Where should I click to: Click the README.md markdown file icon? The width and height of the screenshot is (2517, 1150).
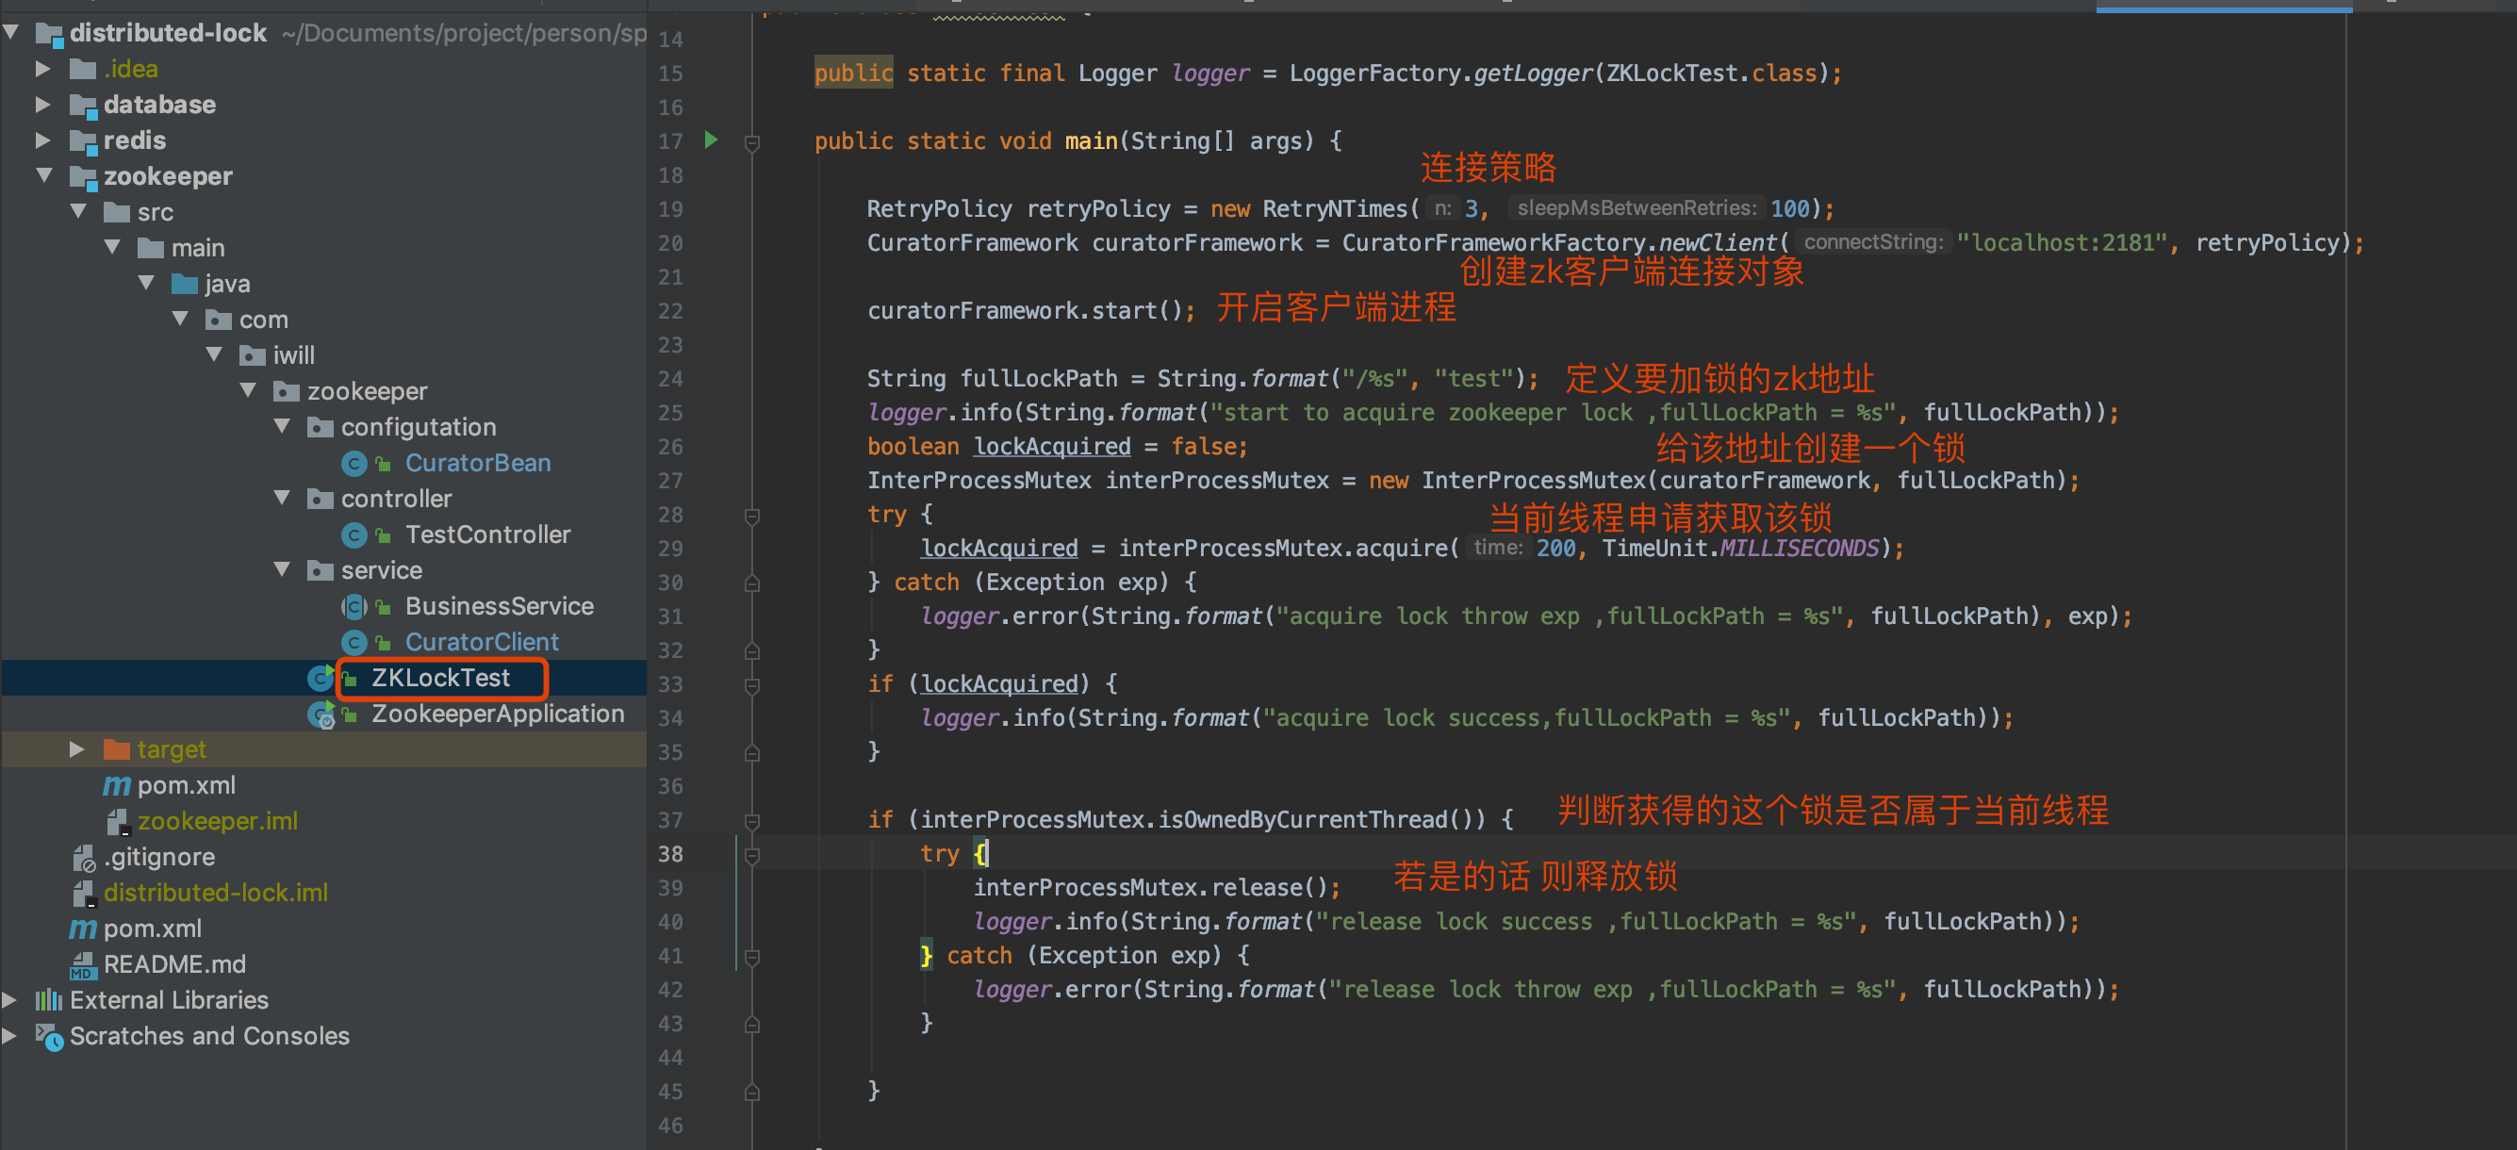(82, 965)
